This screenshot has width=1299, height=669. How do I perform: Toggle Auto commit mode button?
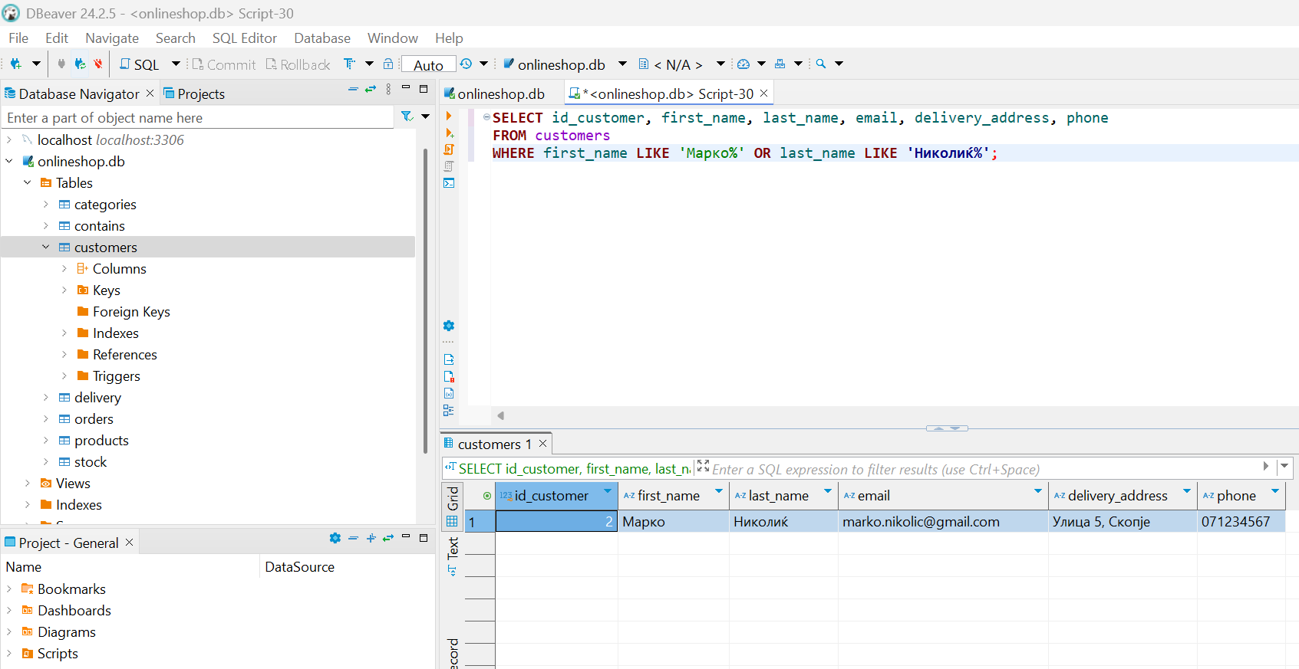(x=428, y=65)
